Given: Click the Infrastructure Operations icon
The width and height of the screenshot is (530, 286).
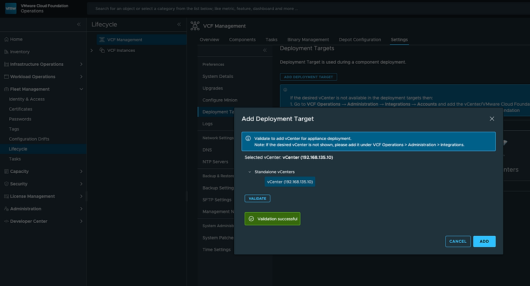Looking at the screenshot, I should 6,64.
